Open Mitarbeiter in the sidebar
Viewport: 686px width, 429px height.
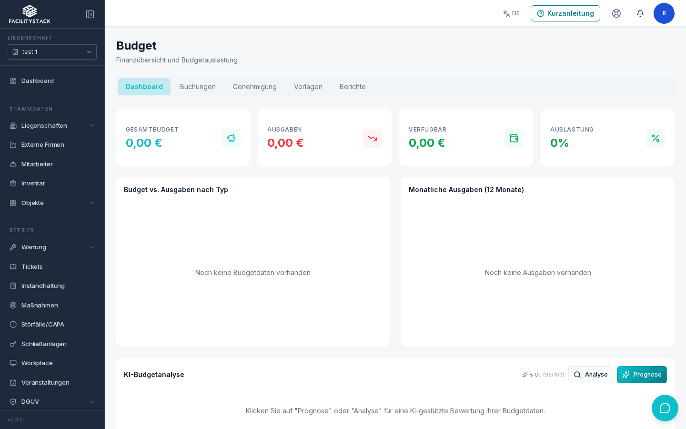52,164
